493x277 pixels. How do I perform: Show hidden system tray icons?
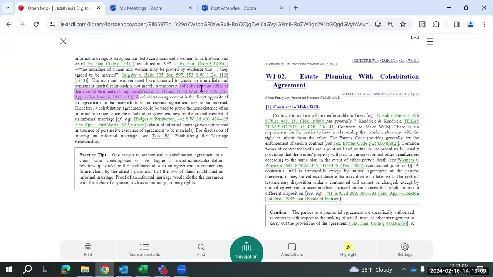(x=404, y=270)
